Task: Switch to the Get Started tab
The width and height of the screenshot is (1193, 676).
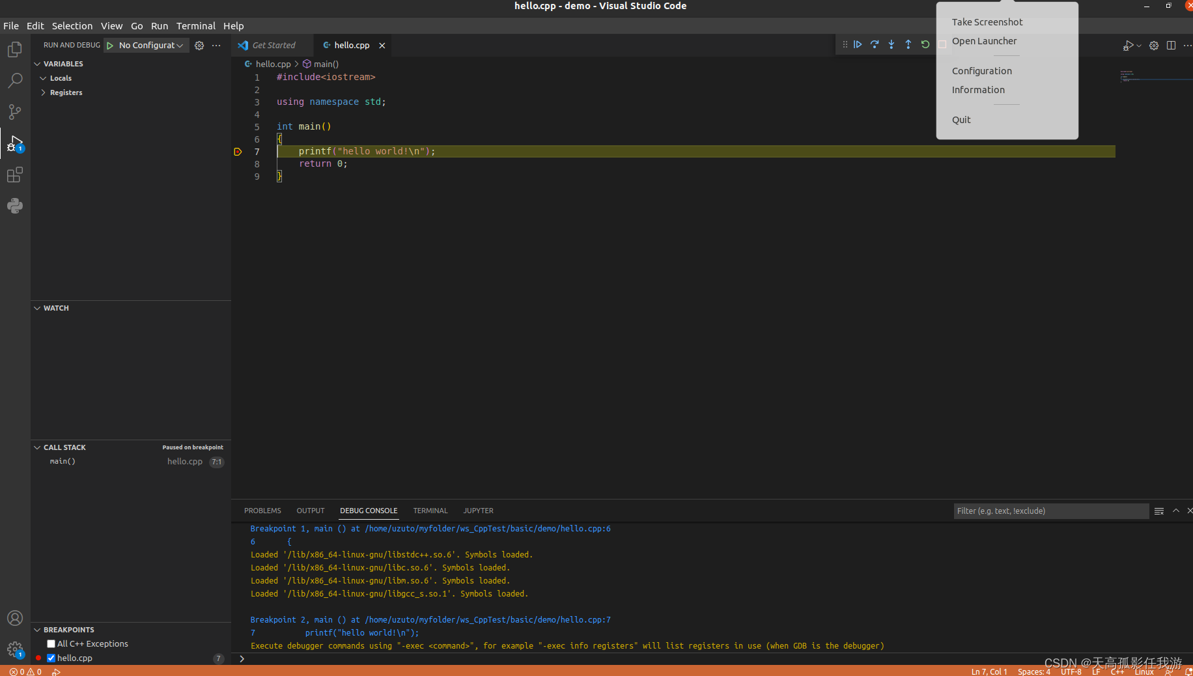Action: click(x=274, y=46)
